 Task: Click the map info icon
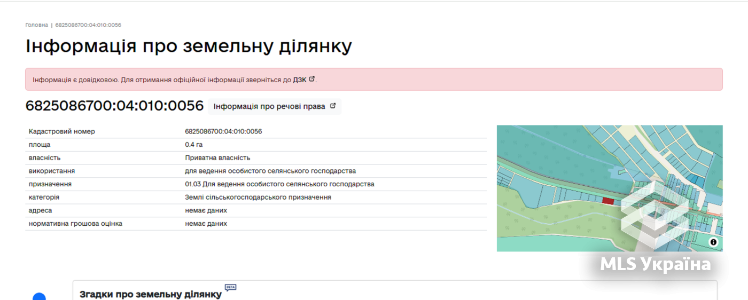pyautogui.click(x=713, y=242)
